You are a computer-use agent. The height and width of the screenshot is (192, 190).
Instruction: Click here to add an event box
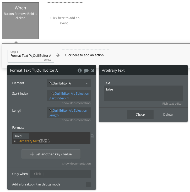[x=65, y=21]
